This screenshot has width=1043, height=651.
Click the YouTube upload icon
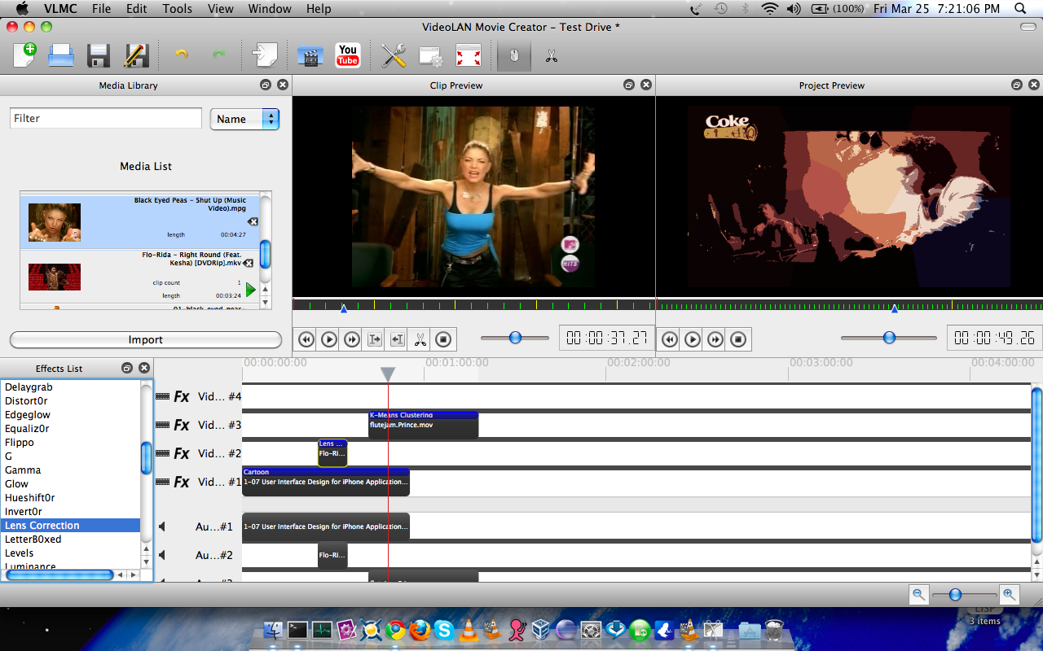348,55
